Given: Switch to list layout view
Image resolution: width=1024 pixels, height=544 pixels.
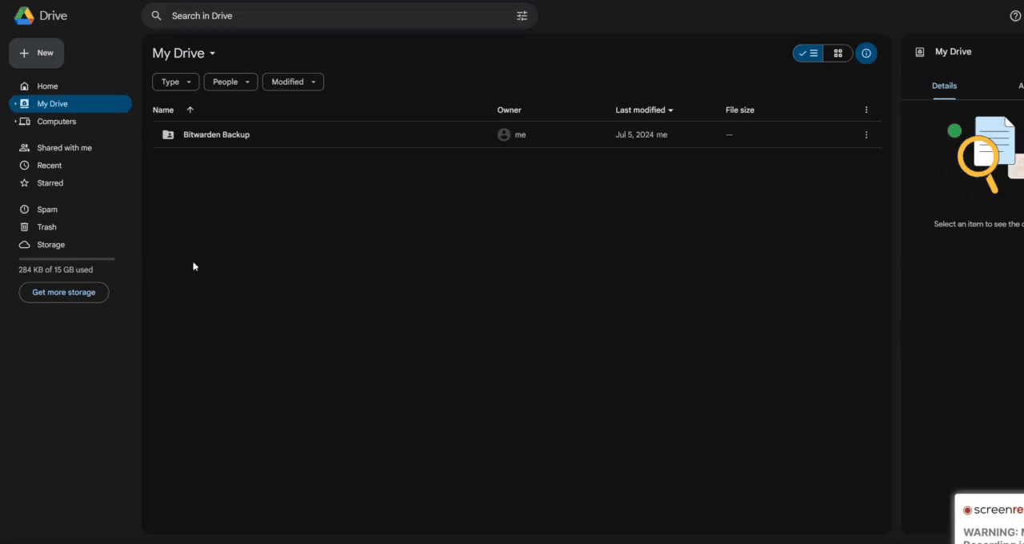Looking at the screenshot, I should click(808, 54).
